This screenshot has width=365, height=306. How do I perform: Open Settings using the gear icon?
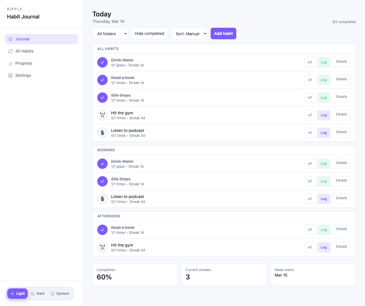click(x=11, y=75)
